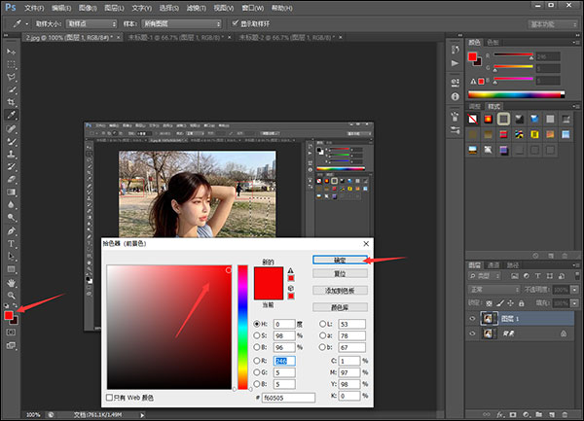The height and width of the screenshot is (421, 584).
Task: Hide 图层 1 layer with eye icon
Action: point(474,318)
